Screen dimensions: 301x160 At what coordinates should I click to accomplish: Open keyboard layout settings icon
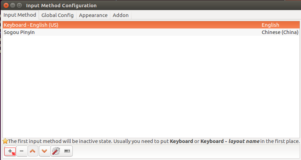(x=67, y=151)
